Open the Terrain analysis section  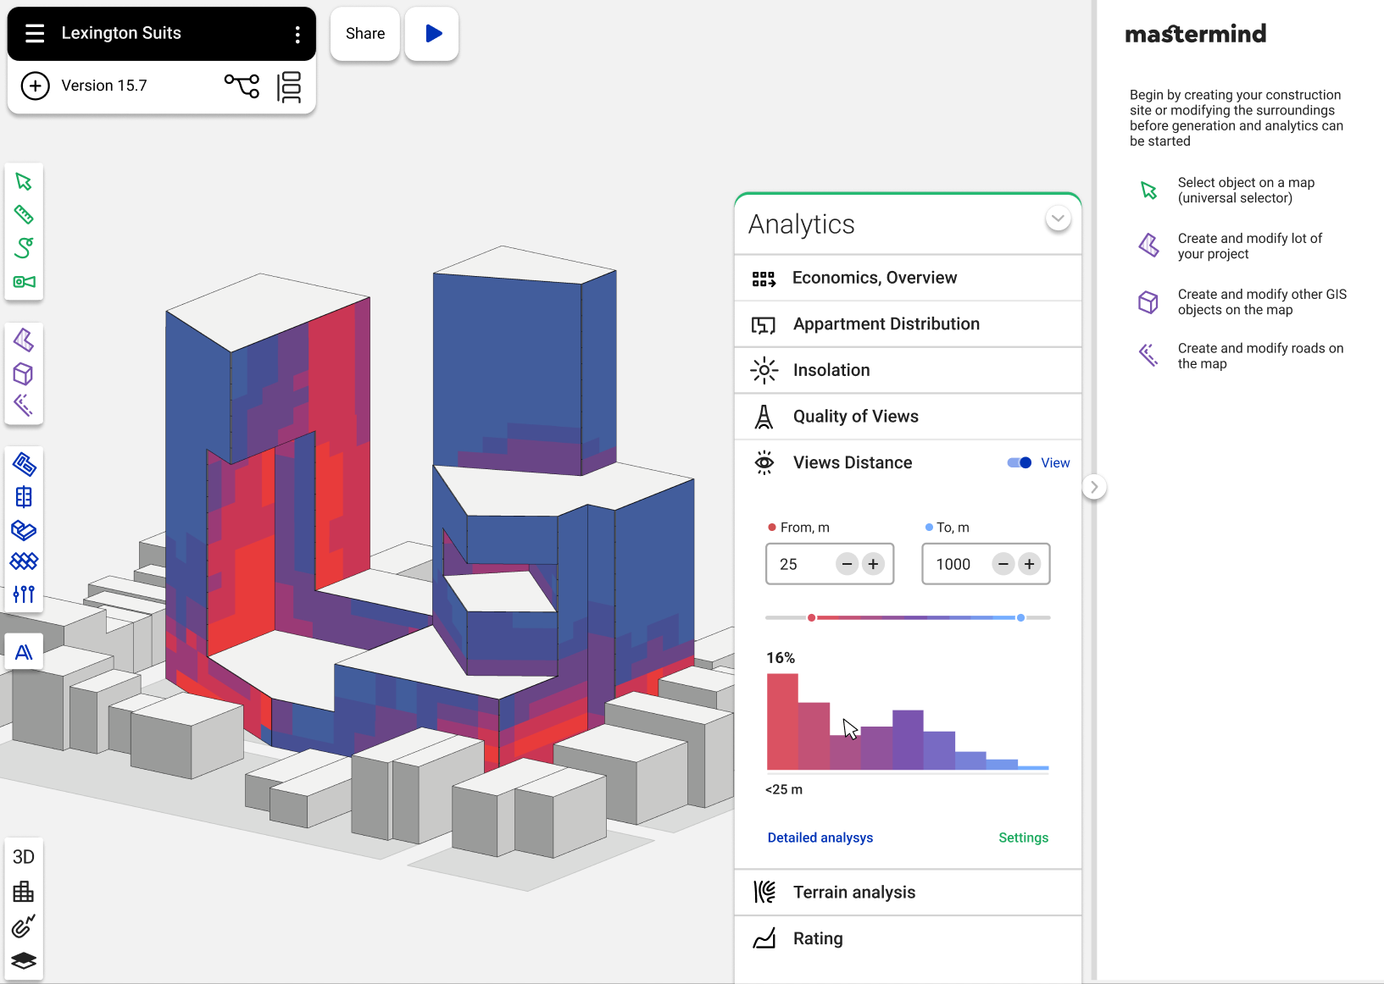point(853,893)
